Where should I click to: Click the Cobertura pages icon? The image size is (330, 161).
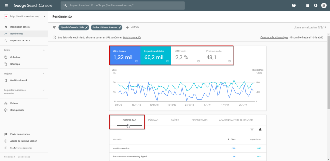pos(6,57)
